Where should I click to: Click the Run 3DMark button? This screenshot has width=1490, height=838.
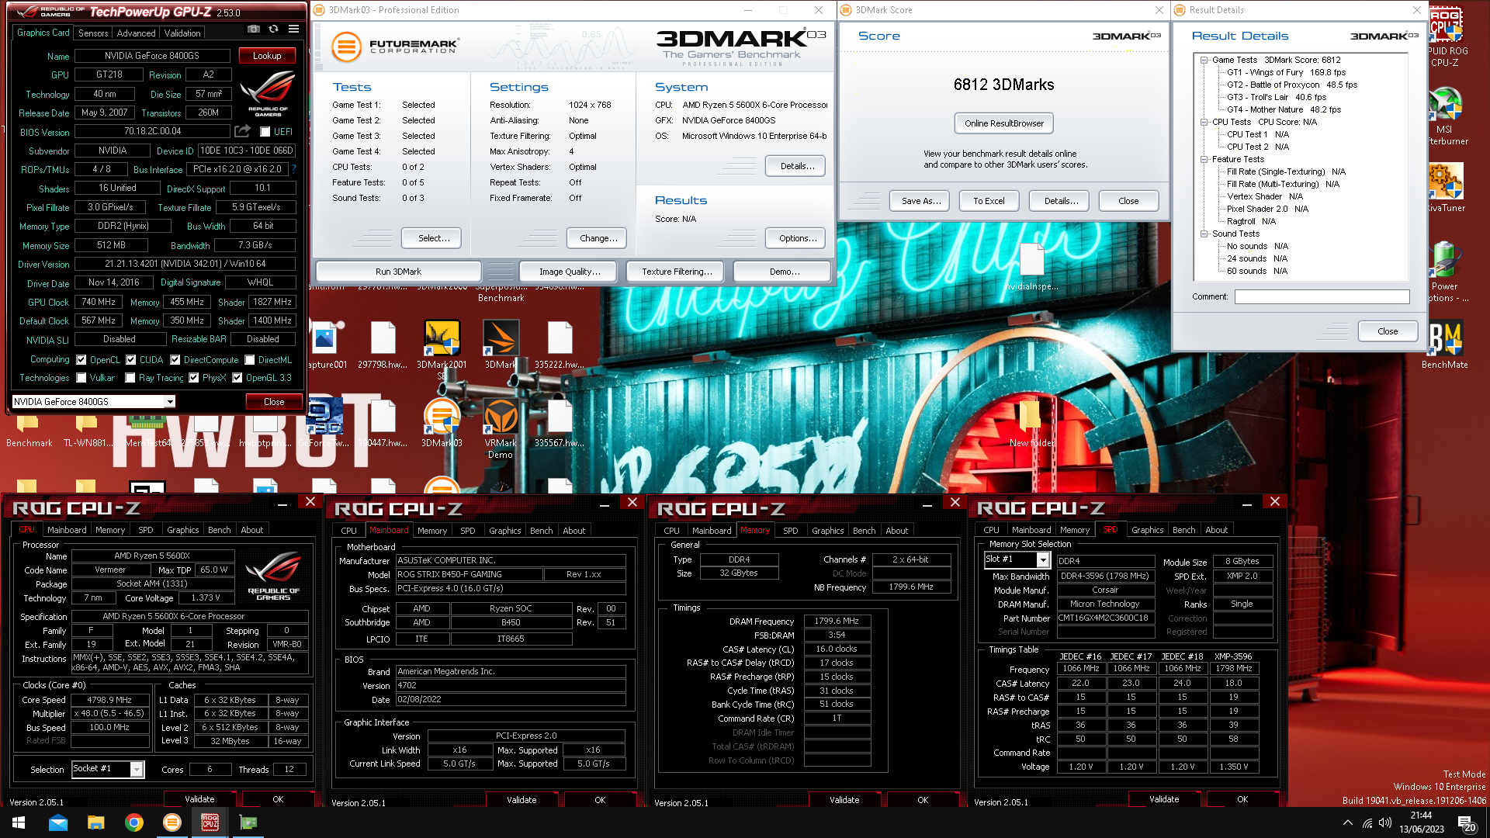pyautogui.click(x=398, y=272)
